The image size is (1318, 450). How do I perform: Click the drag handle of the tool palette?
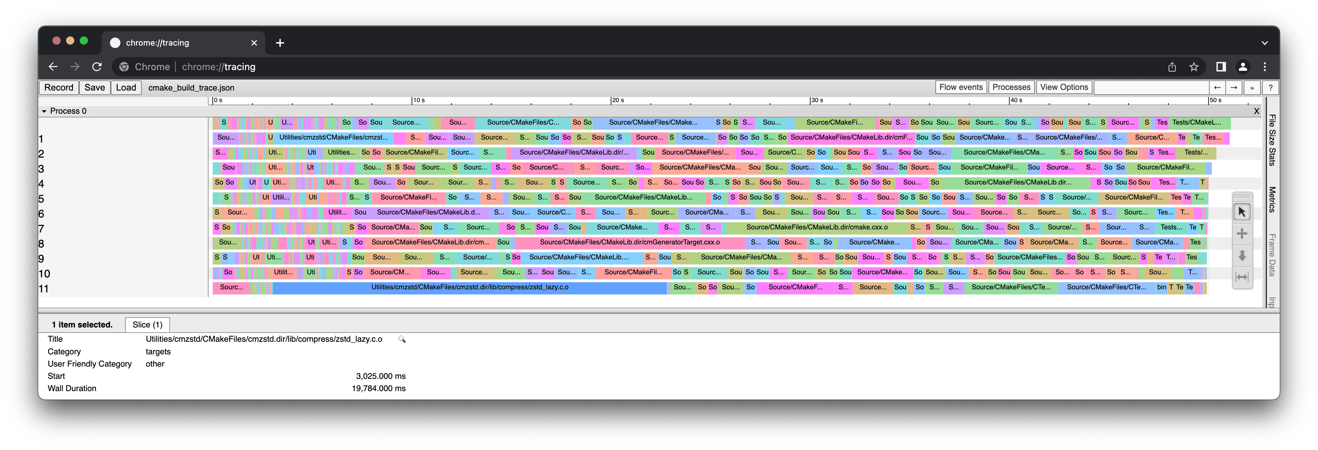1242,196
